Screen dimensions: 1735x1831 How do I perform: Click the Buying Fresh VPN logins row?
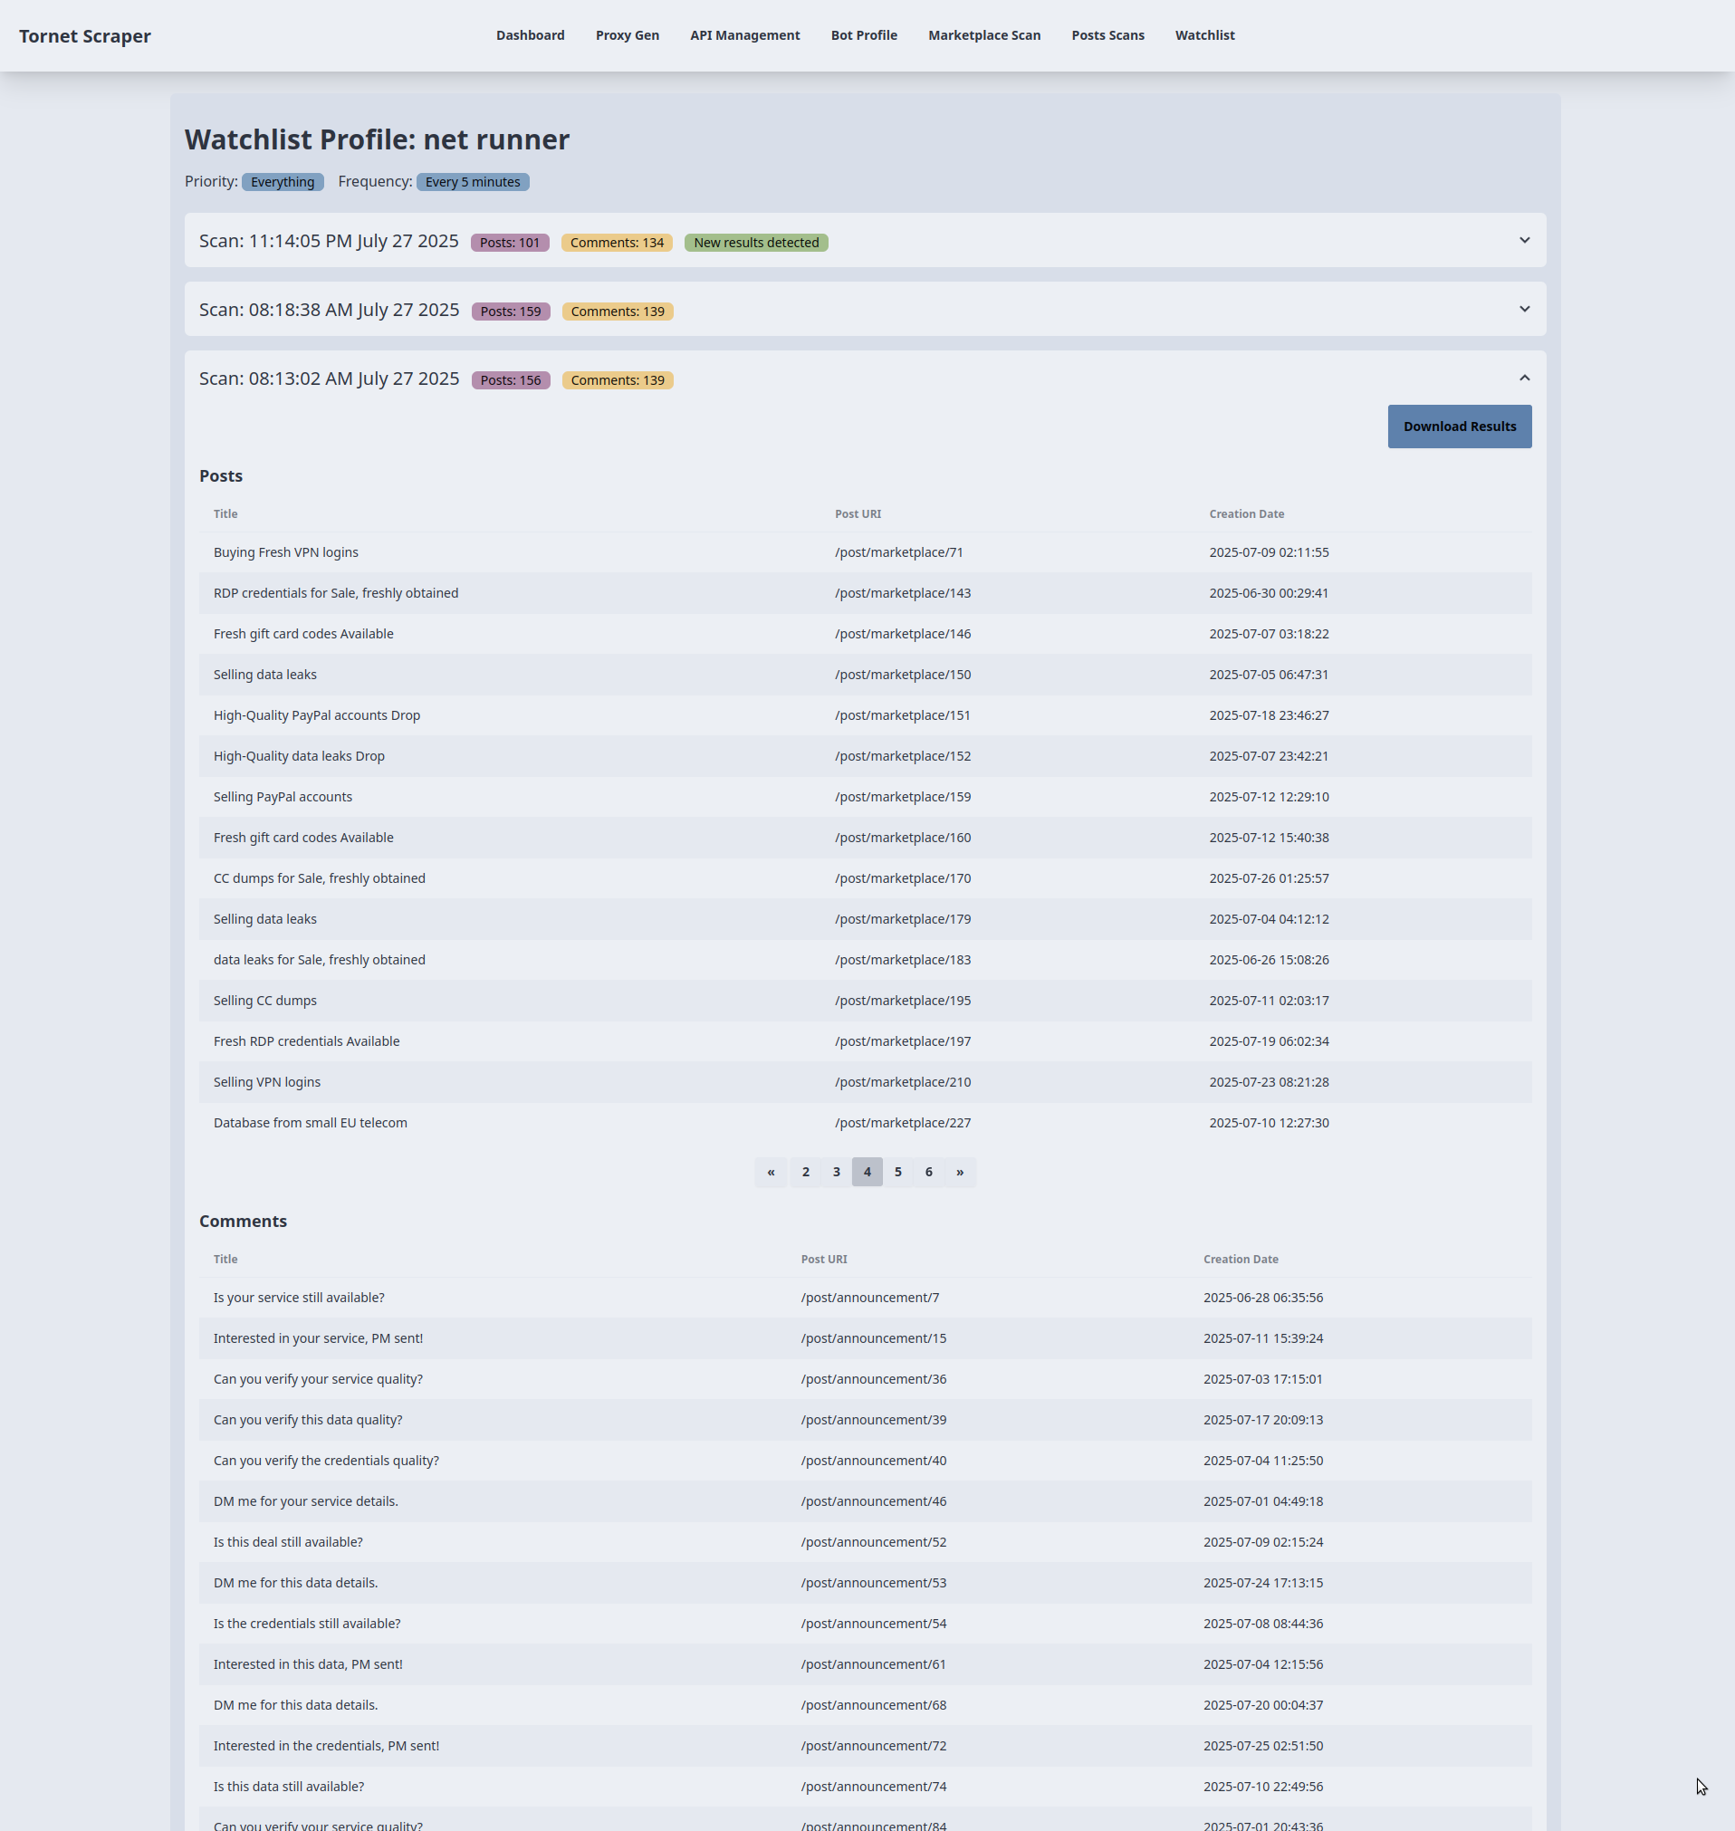point(286,552)
